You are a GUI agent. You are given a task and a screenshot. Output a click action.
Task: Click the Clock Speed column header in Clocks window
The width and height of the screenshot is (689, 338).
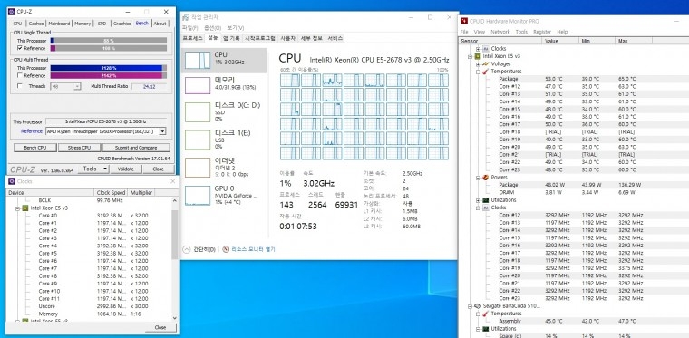[x=111, y=193]
